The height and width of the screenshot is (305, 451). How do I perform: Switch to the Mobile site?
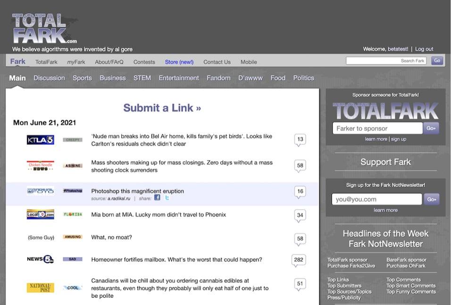(x=249, y=62)
